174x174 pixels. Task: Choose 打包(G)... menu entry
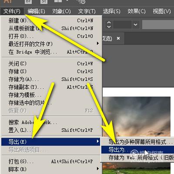pyautogui.click(x=51, y=161)
